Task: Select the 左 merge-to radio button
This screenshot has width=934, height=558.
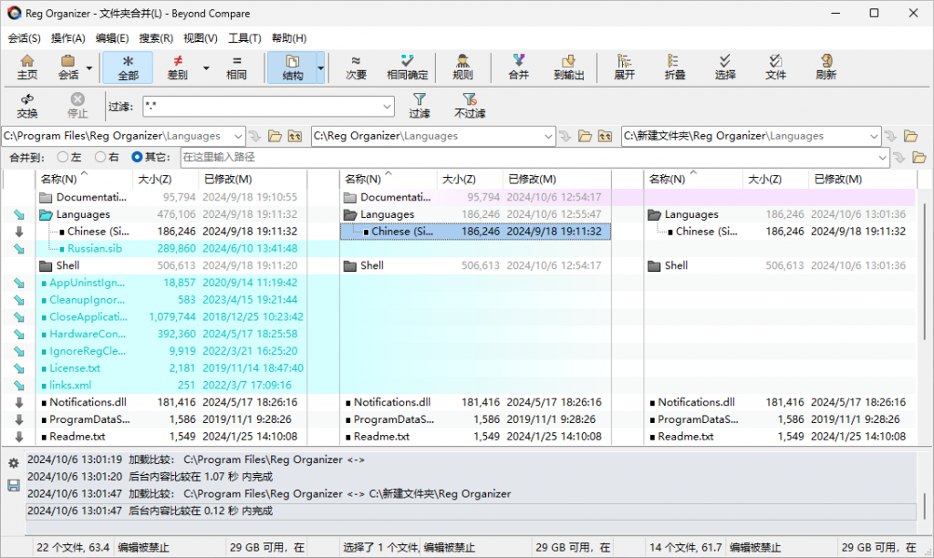Action: pos(63,157)
